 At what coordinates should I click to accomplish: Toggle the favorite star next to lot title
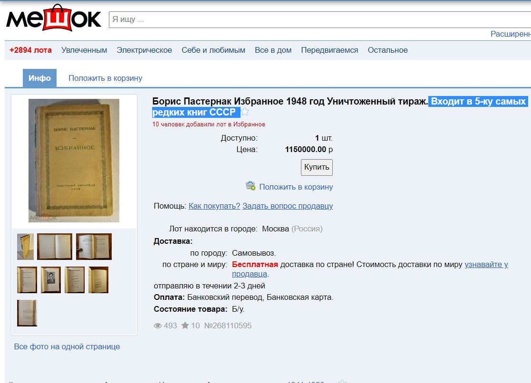tap(245, 112)
